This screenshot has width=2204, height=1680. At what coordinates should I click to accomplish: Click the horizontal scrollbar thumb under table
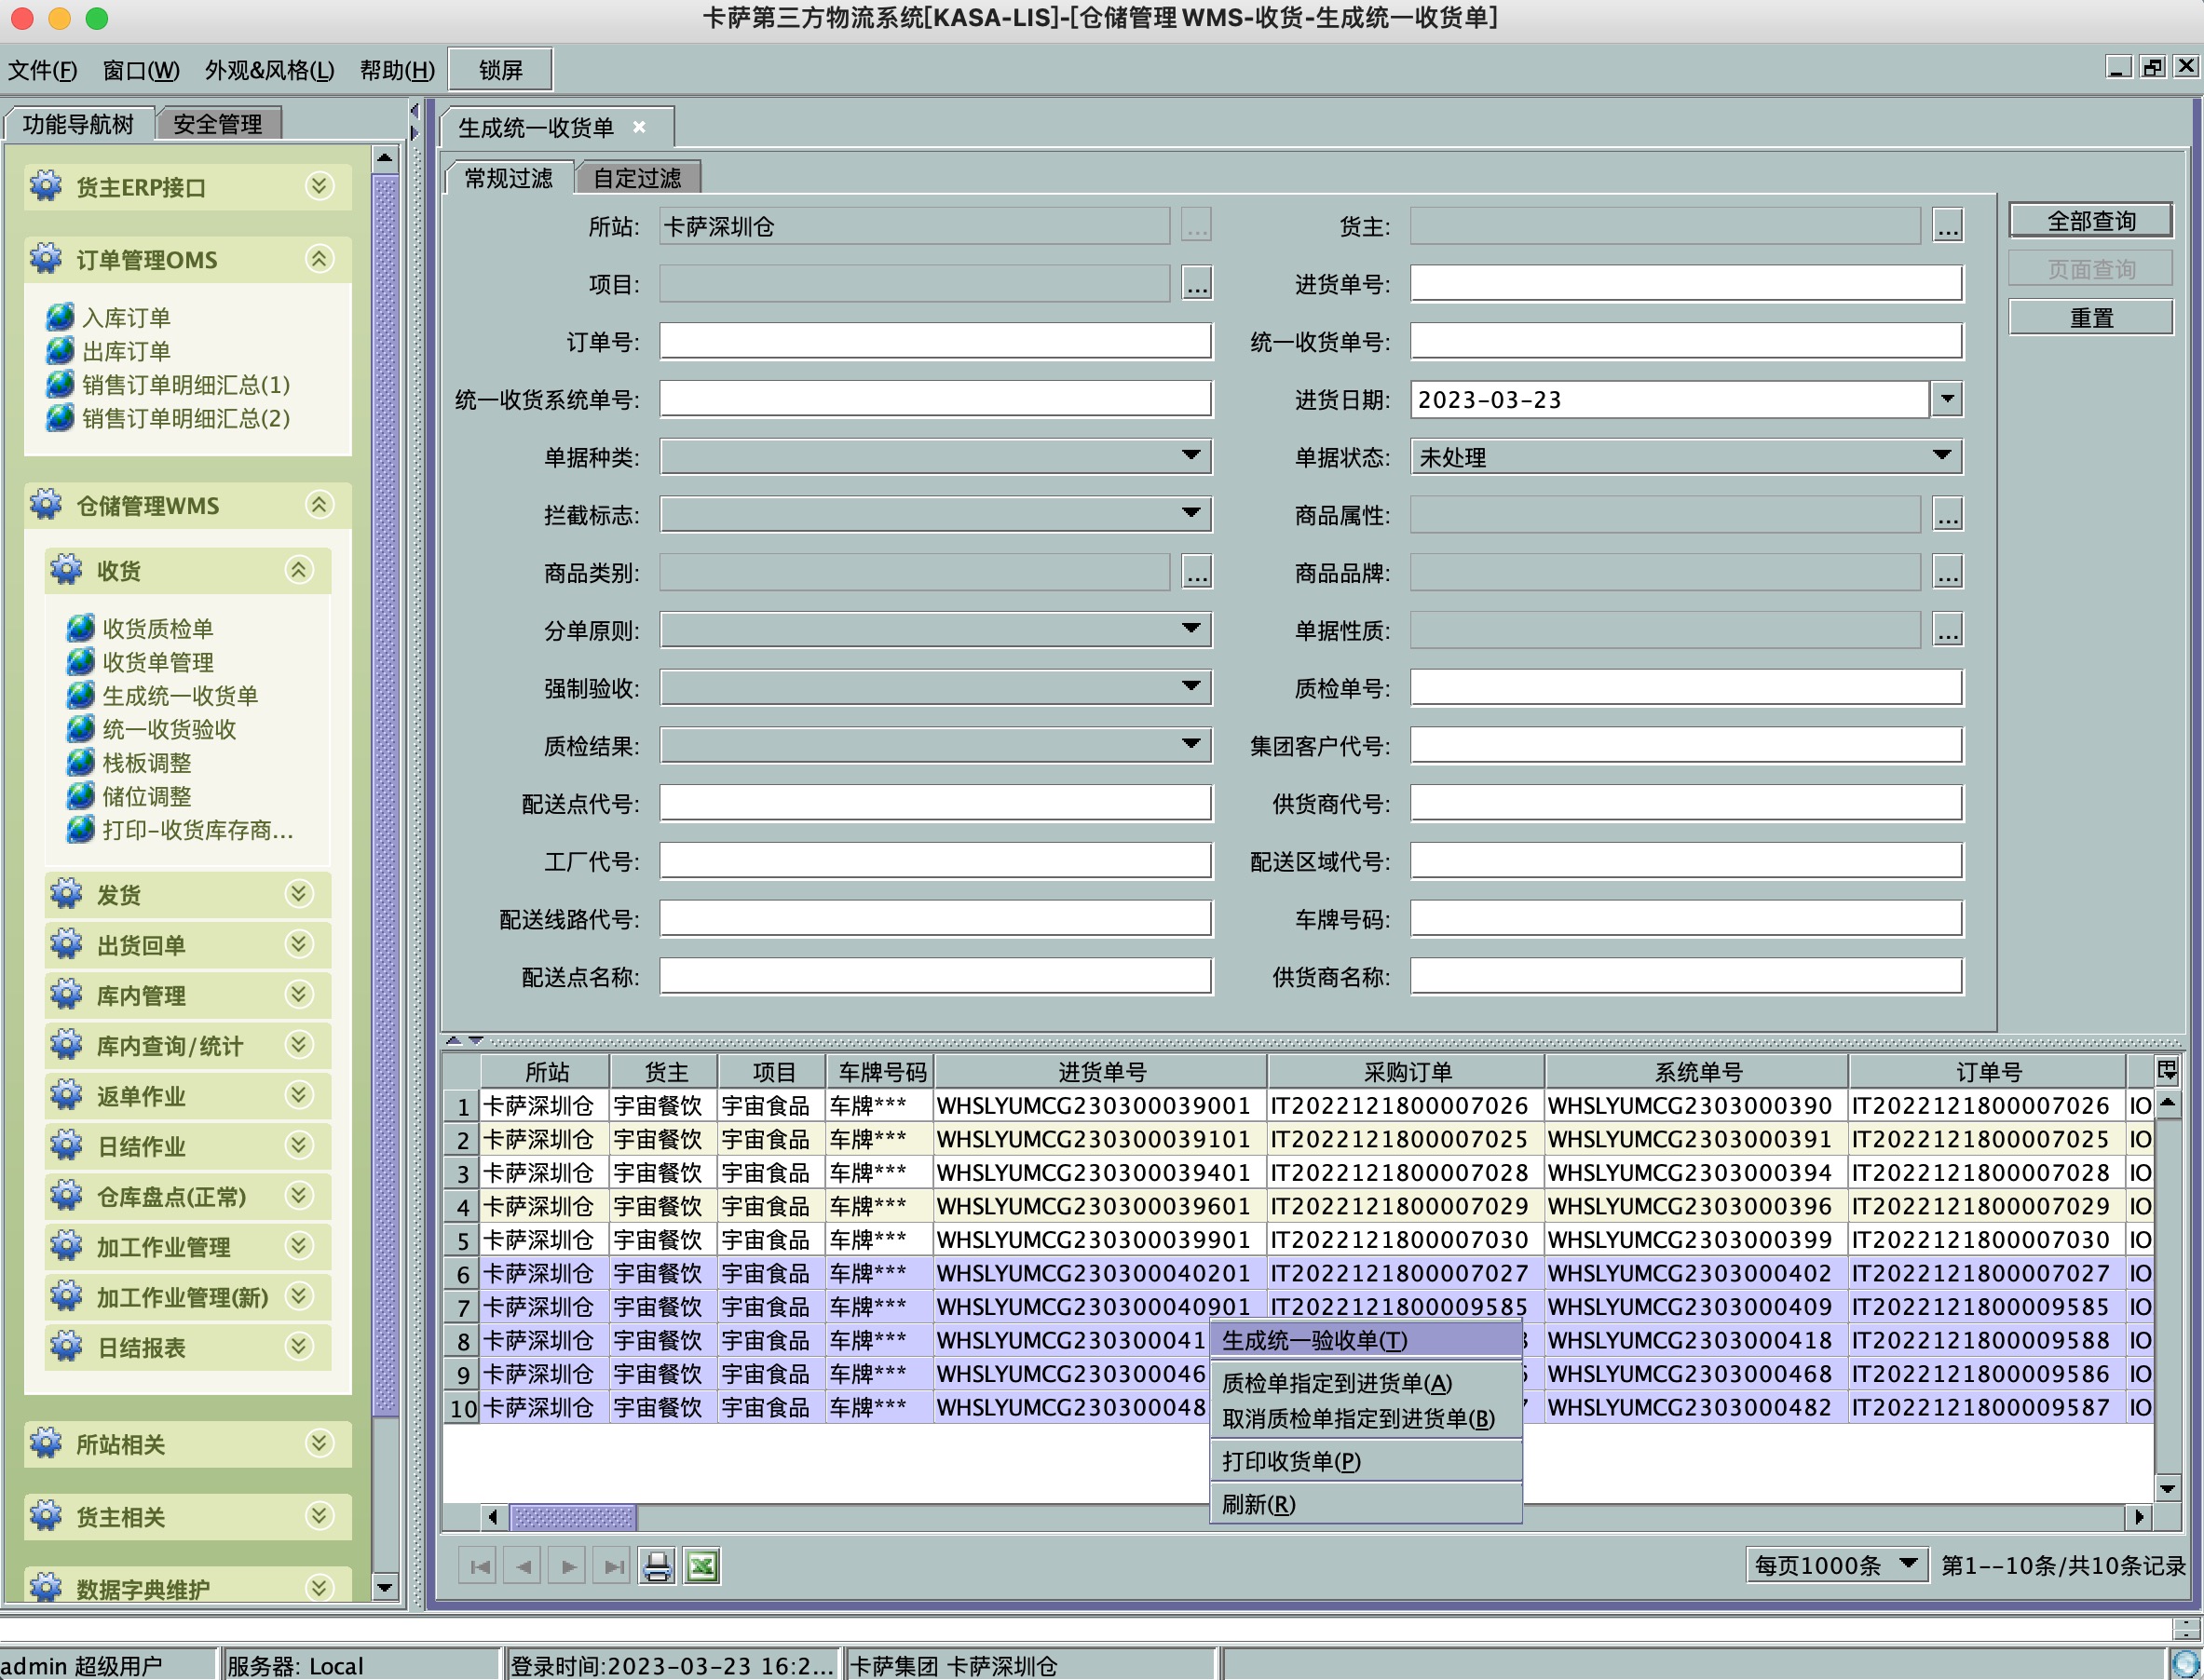tap(573, 1517)
